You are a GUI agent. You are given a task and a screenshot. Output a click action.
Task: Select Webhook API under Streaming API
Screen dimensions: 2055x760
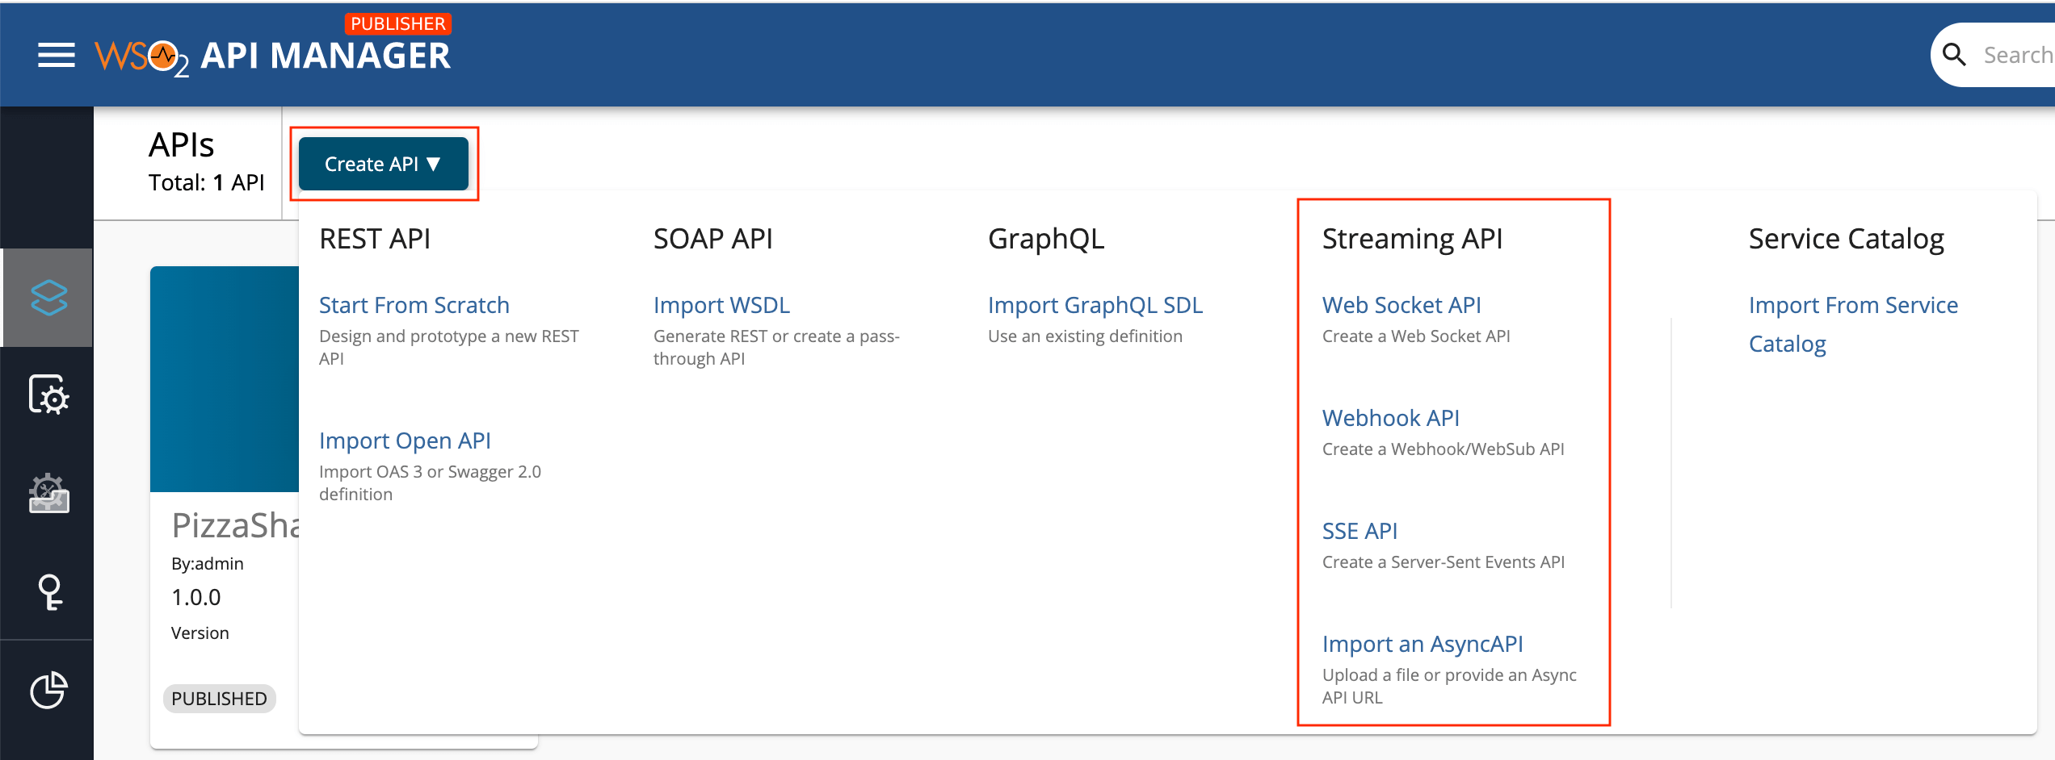pyautogui.click(x=1390, y=417)
